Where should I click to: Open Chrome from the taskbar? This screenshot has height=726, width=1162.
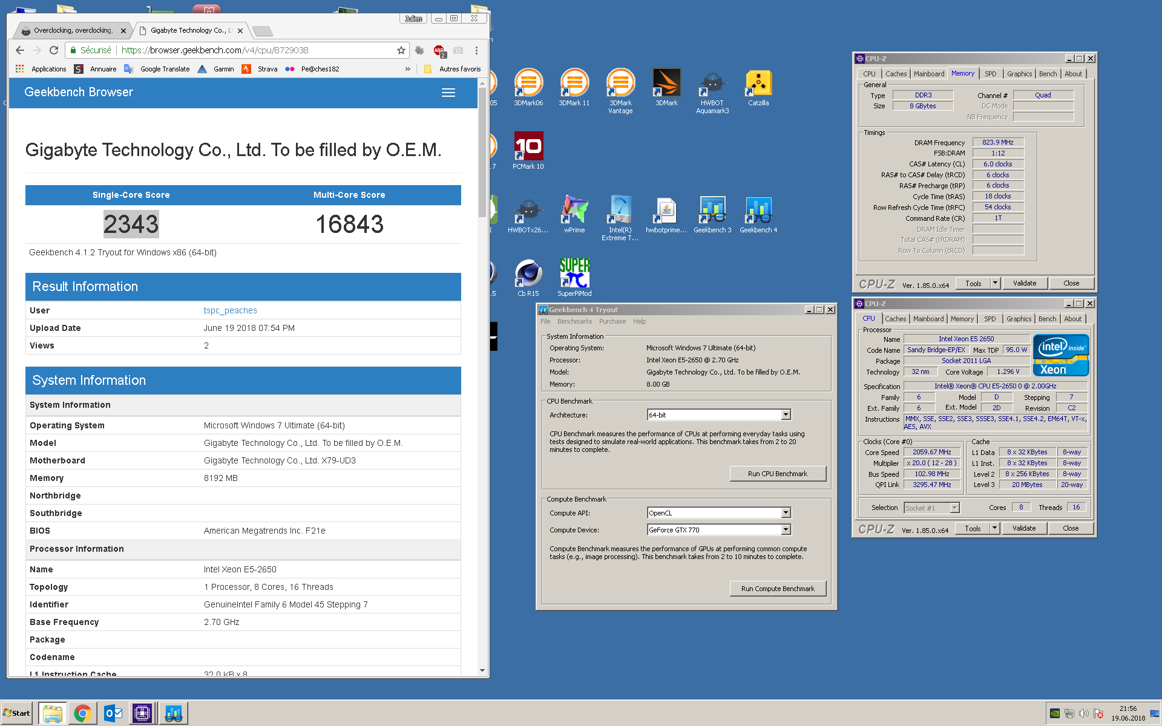[x=82, y=713]
